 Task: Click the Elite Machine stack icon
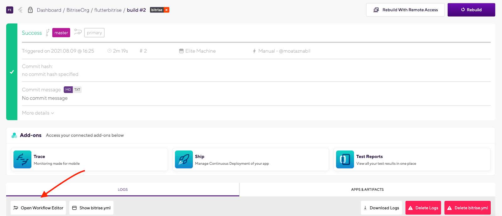(181, 51)
